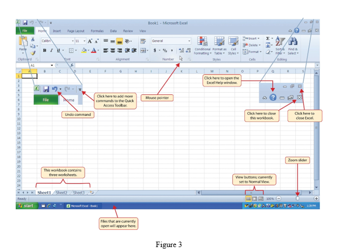Toggle Underline formatting
Image resolution: width=343 pixels, height=251 pixels.
(x=58, y=51)
